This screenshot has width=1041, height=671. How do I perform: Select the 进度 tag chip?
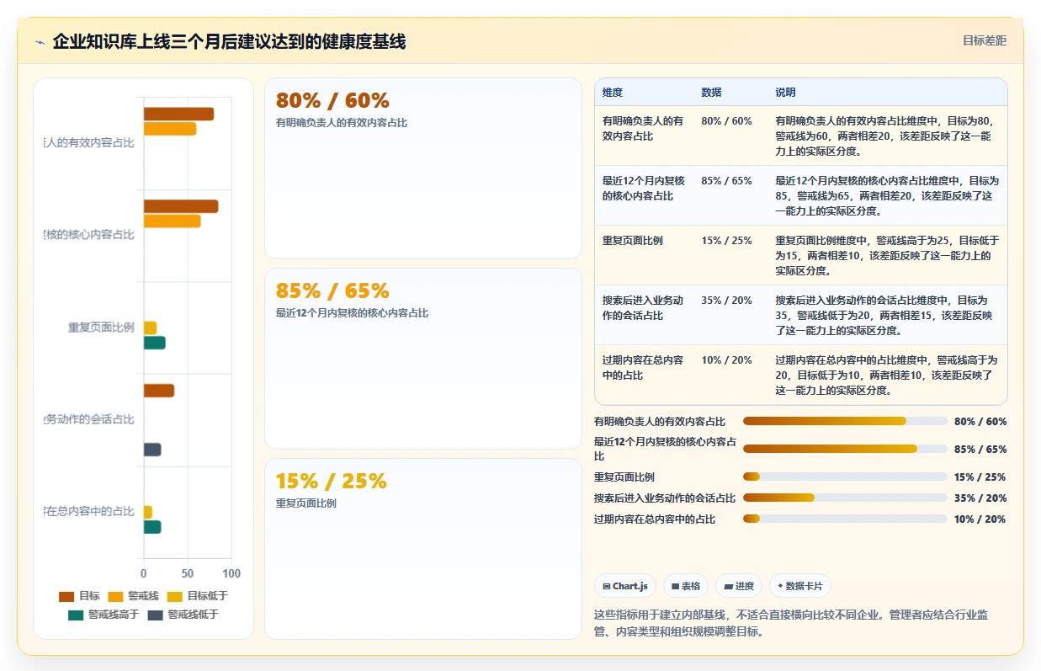(x=738, y=586)
